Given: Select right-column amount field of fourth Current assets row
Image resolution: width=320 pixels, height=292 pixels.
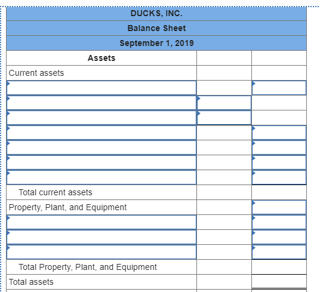Looking at the screenshot, I should click(279, 133).
